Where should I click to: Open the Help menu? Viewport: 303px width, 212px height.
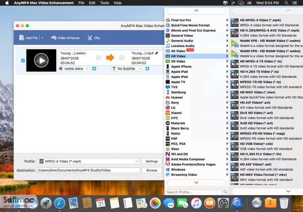[118, 3]
